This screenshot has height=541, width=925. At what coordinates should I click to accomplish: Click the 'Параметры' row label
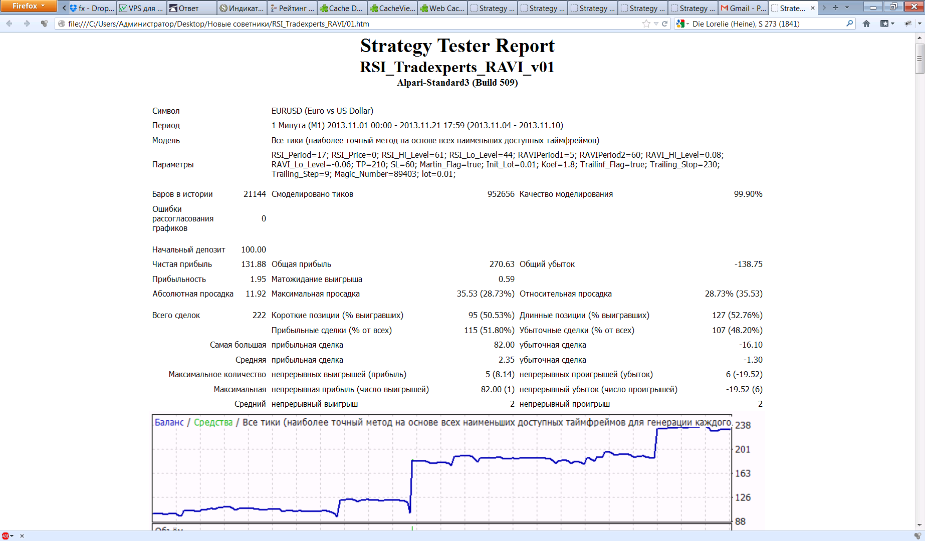[173, 164]
